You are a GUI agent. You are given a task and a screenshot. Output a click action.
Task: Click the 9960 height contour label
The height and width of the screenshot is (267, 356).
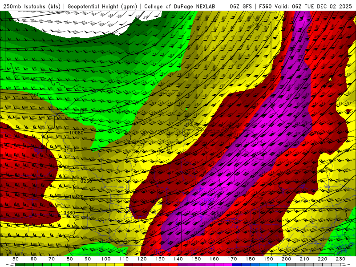point(34,94)
